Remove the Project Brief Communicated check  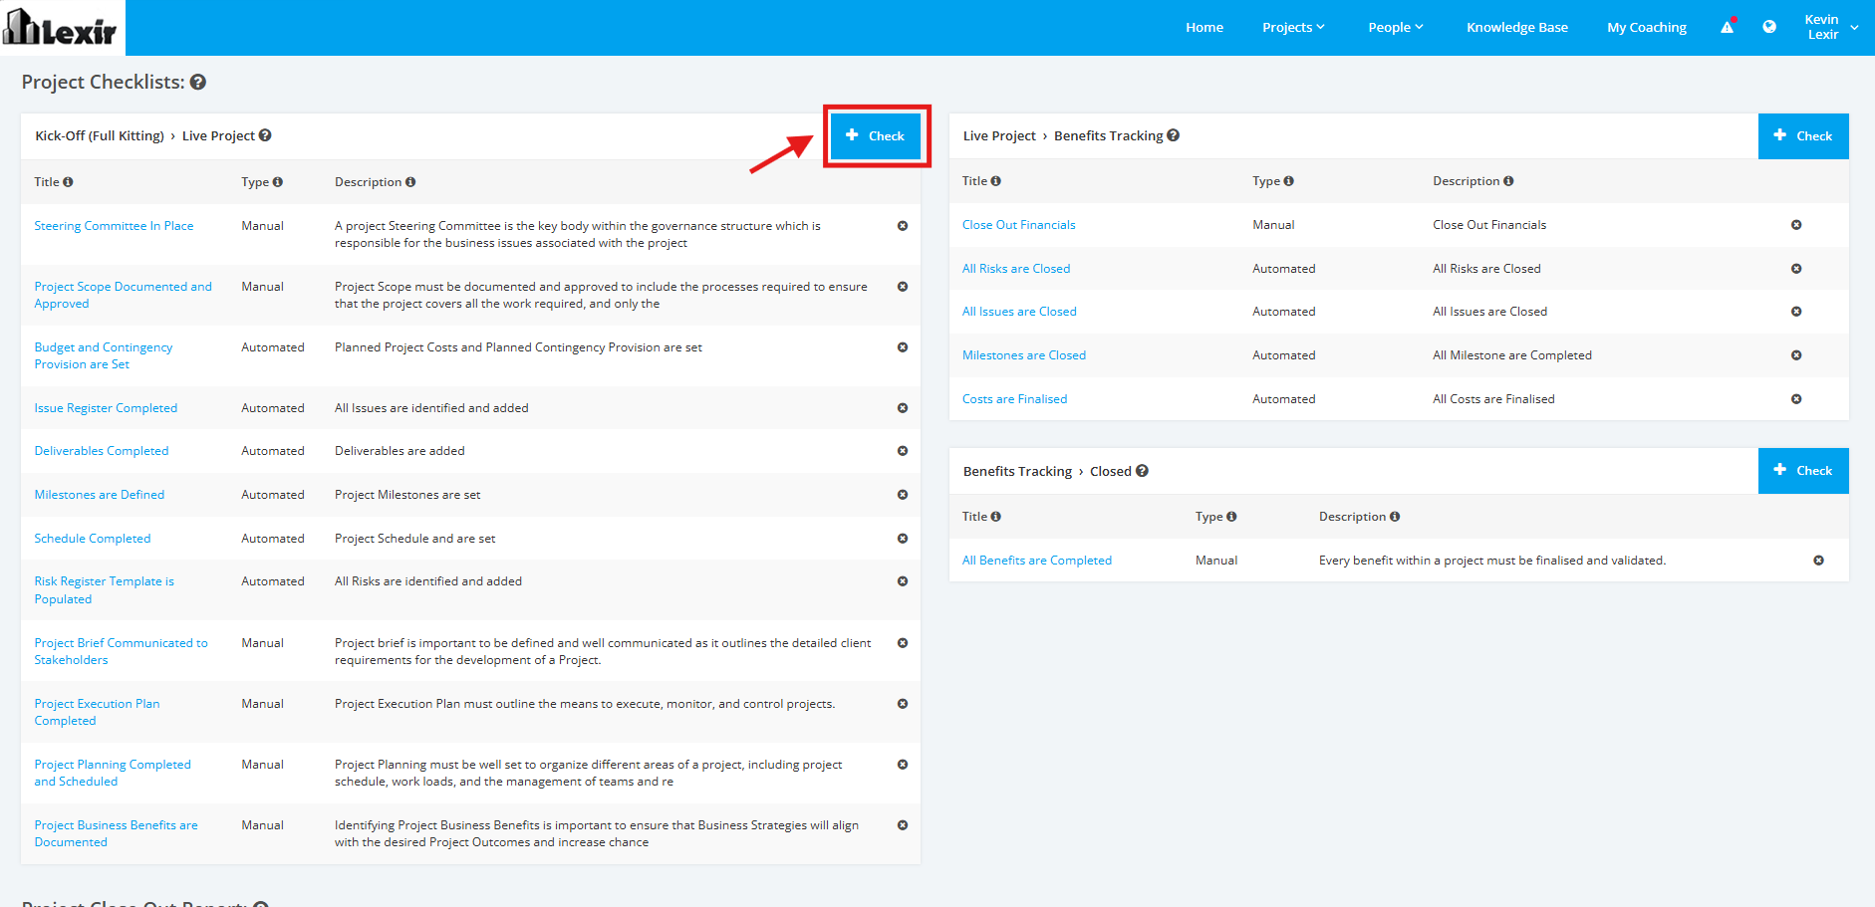903,643
